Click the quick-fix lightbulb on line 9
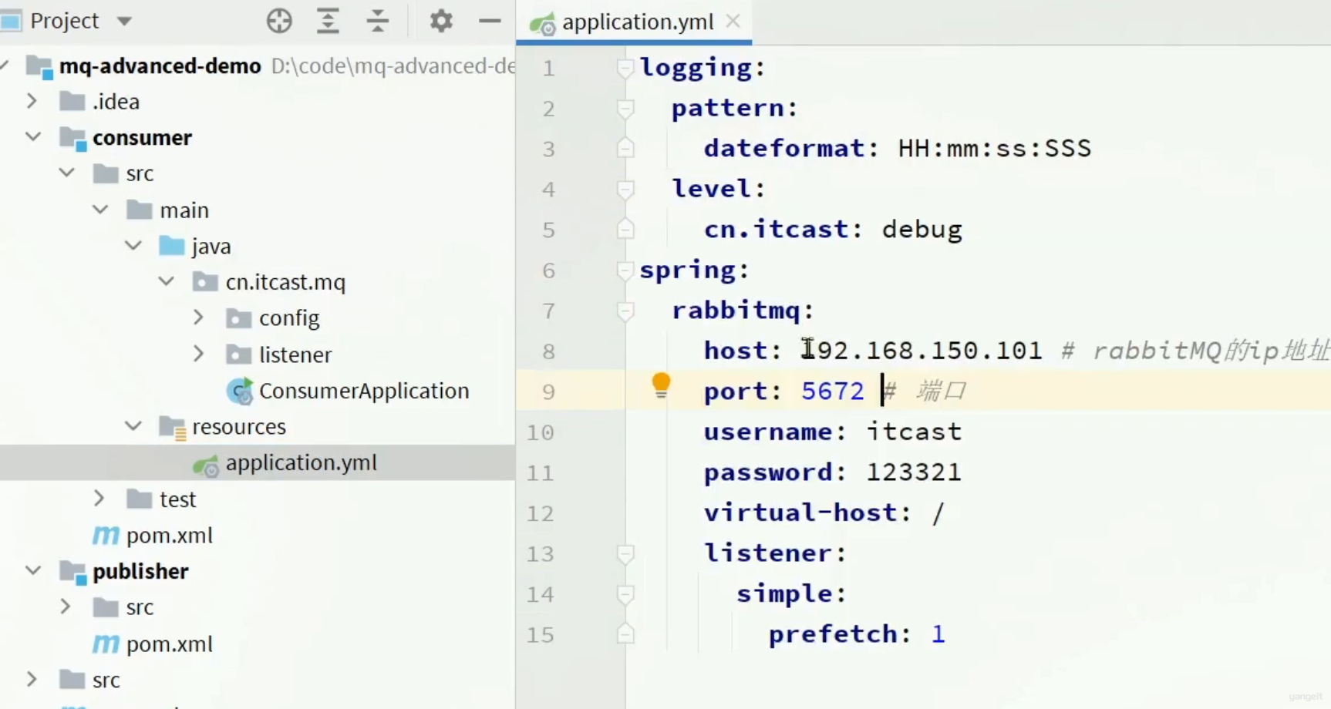Image resolution: width=1331 pixels, height=709 pixels. 661,385
